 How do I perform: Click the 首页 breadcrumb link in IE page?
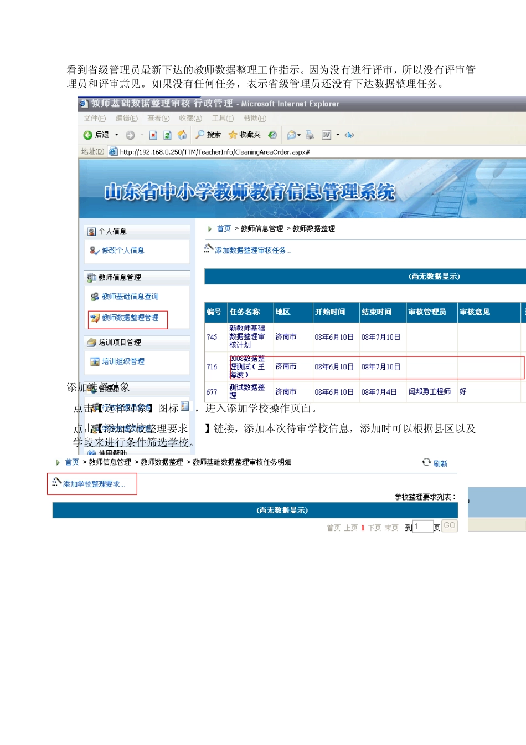click(x=224, y=228)
